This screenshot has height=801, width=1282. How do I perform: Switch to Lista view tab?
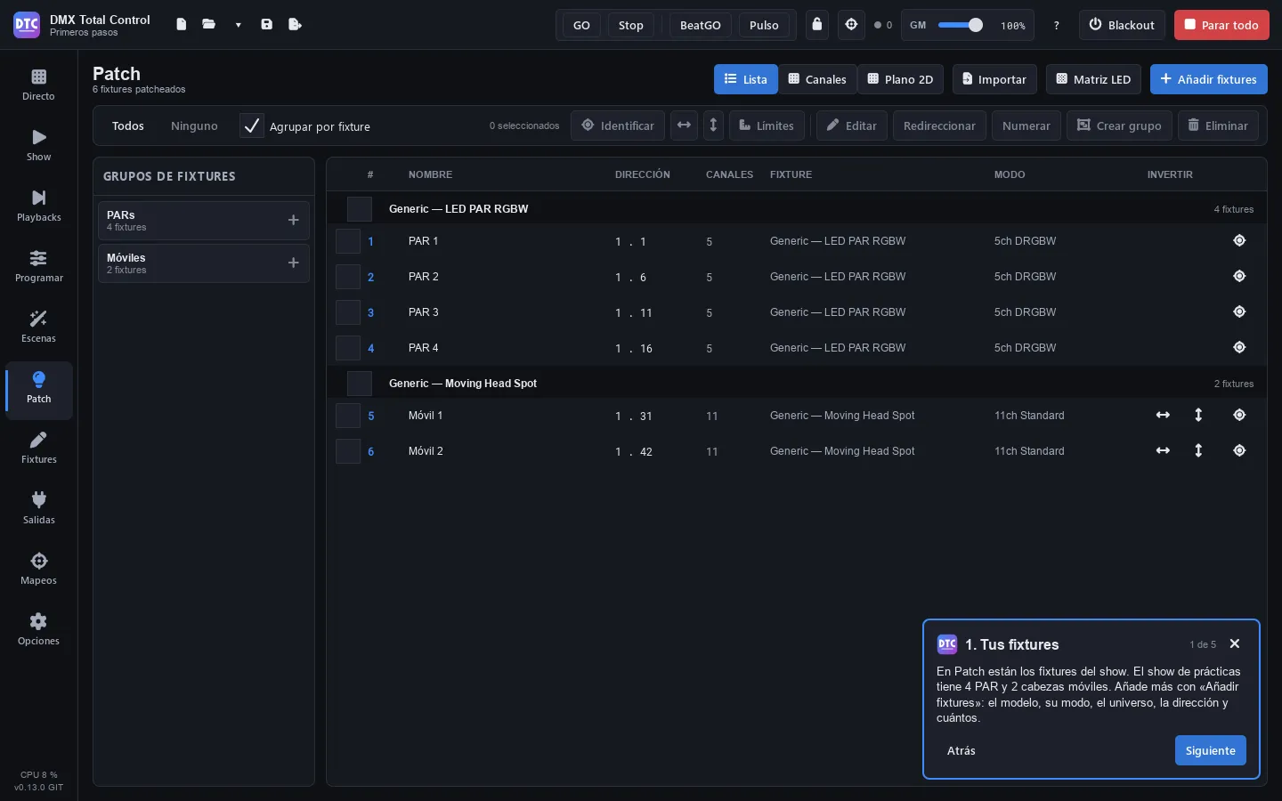coord(746,79)
